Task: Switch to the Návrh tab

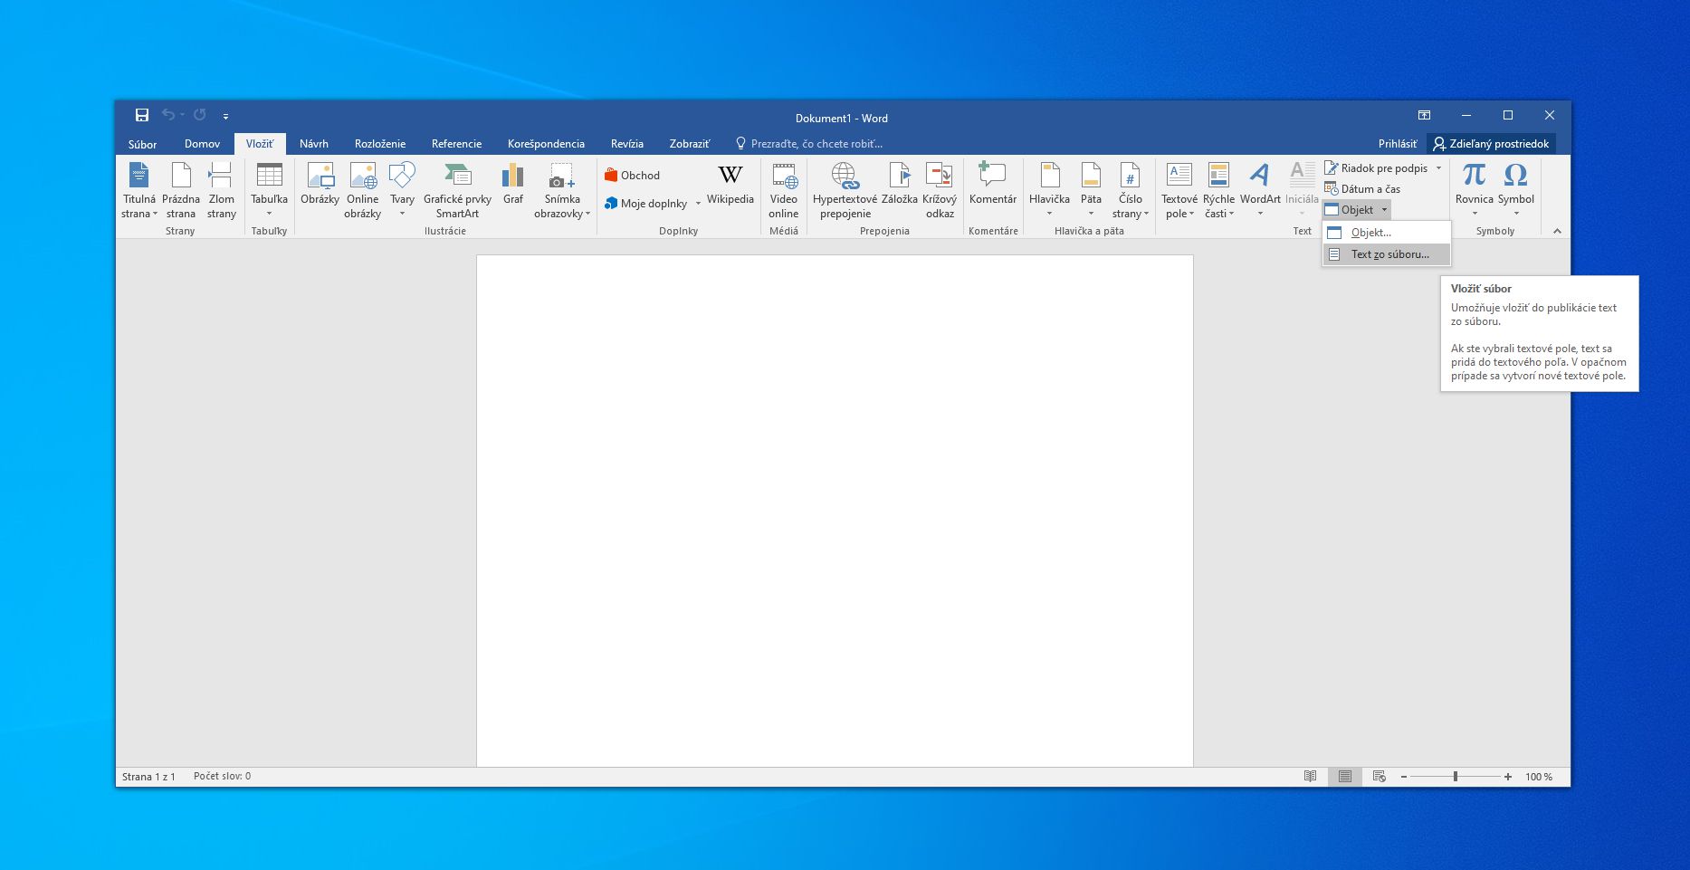Action: pos(314,144)
